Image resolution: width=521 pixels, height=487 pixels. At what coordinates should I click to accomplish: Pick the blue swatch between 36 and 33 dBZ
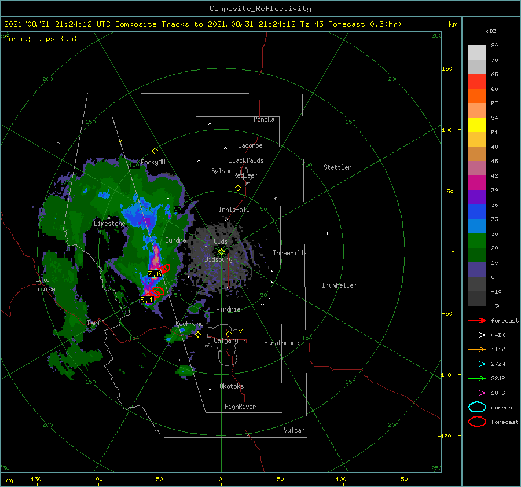[477, 212]
